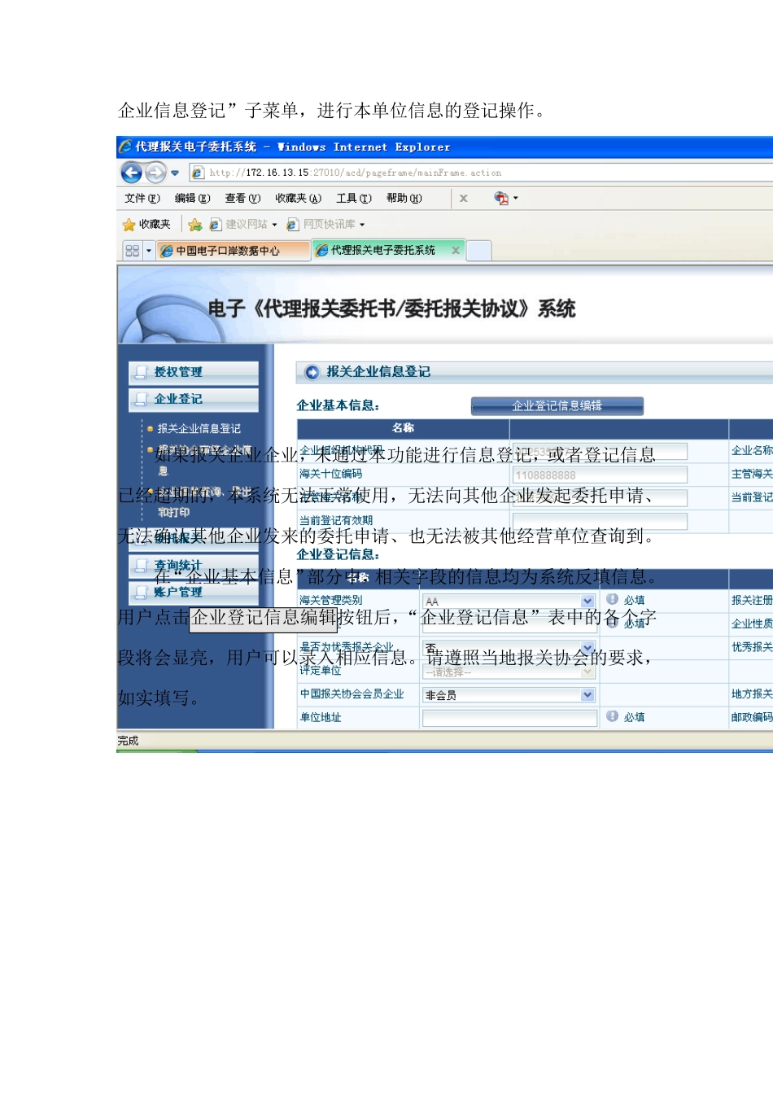Expand the 查询统计 sidebar section

(194, 565)
